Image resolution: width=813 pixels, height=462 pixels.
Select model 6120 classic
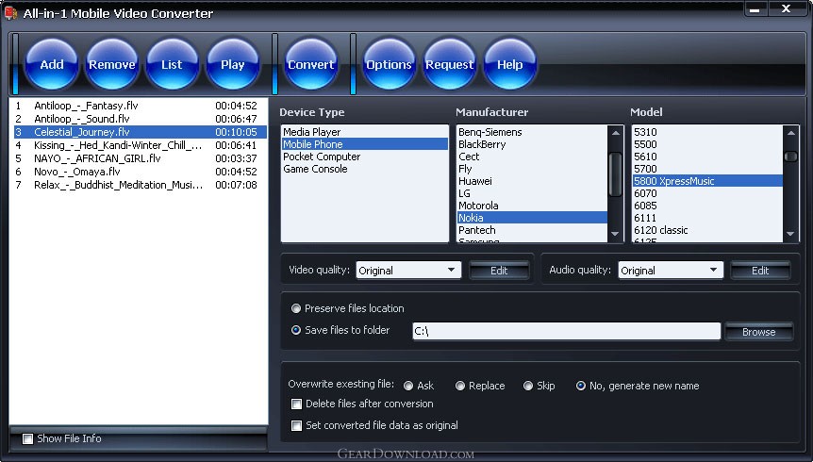[707, 230]
